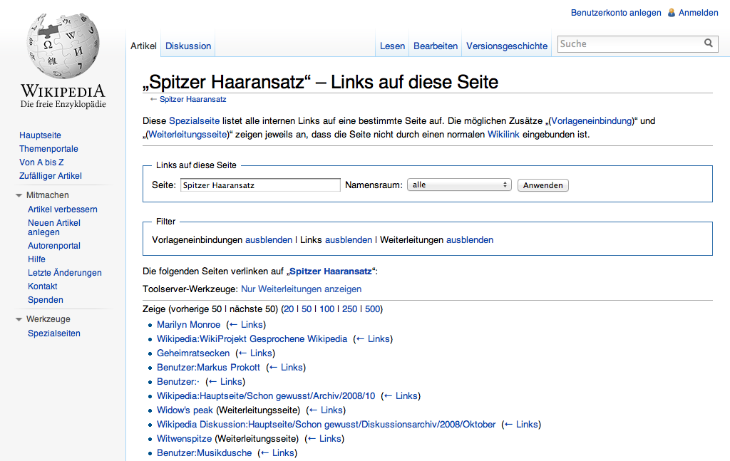Open the Bearbeiten tab
Viewport: 730px width, 461px height.
click(x=436, y=46)
